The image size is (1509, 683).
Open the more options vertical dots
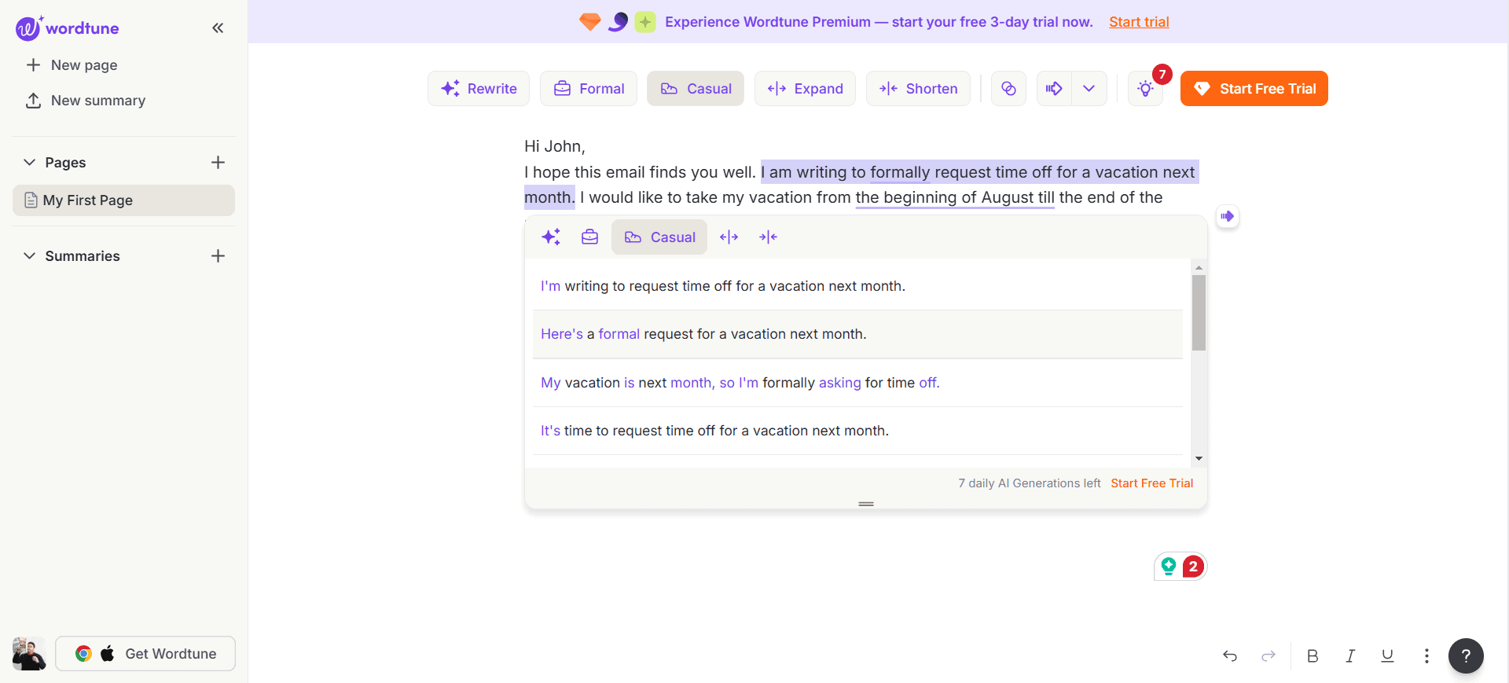click(x=1426, y=655)
